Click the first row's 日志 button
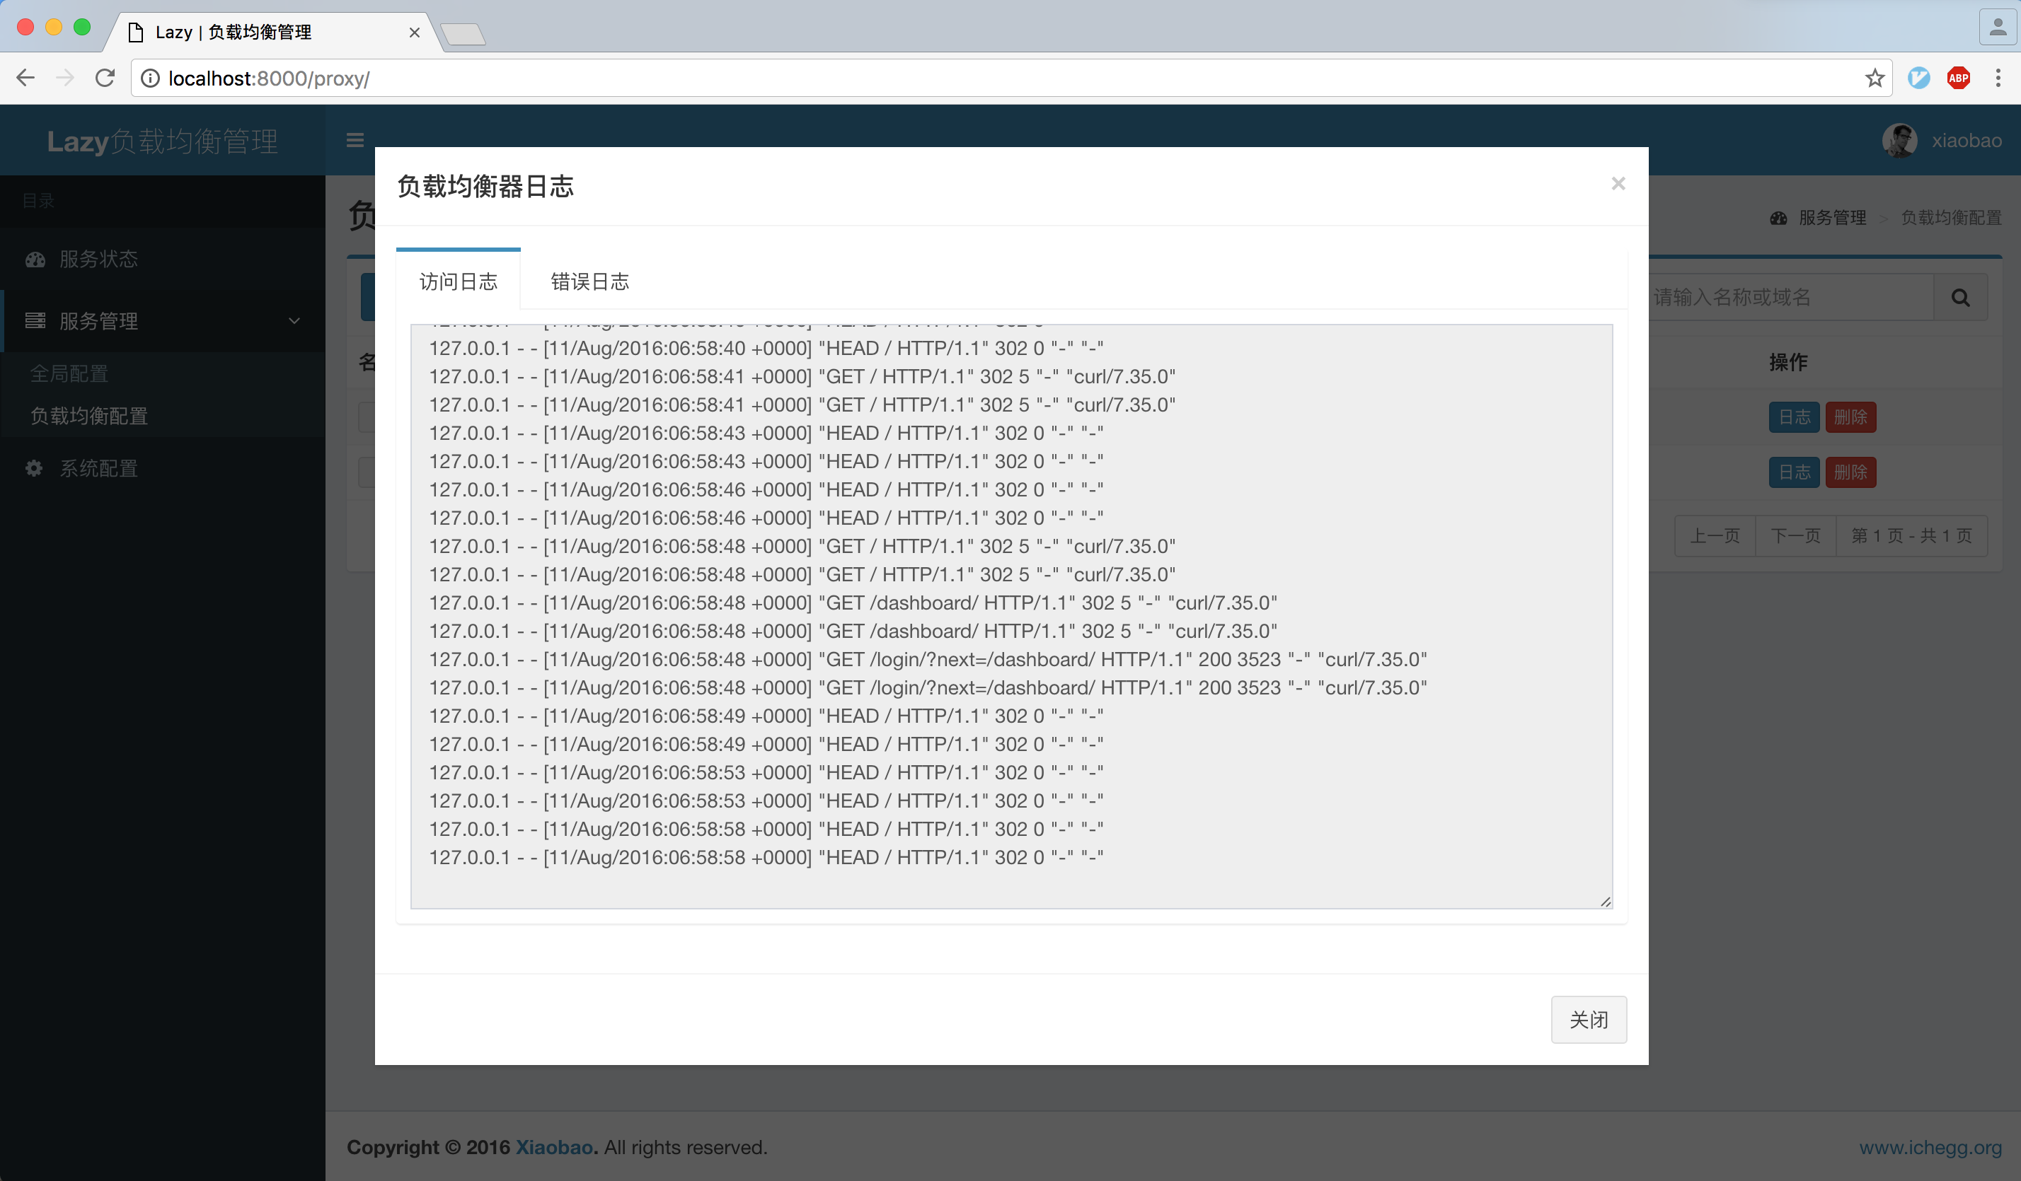The width and height of the screenshot is (2021, 1181). [1794, 417]
